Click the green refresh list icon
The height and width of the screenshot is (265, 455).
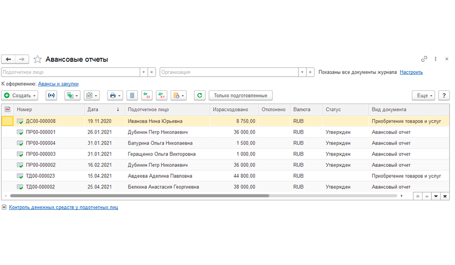[200, 96]
